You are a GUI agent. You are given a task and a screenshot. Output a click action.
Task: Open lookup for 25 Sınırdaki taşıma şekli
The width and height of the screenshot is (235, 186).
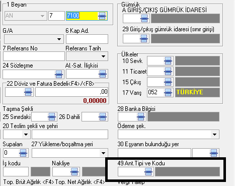click(x=52, y=116)
